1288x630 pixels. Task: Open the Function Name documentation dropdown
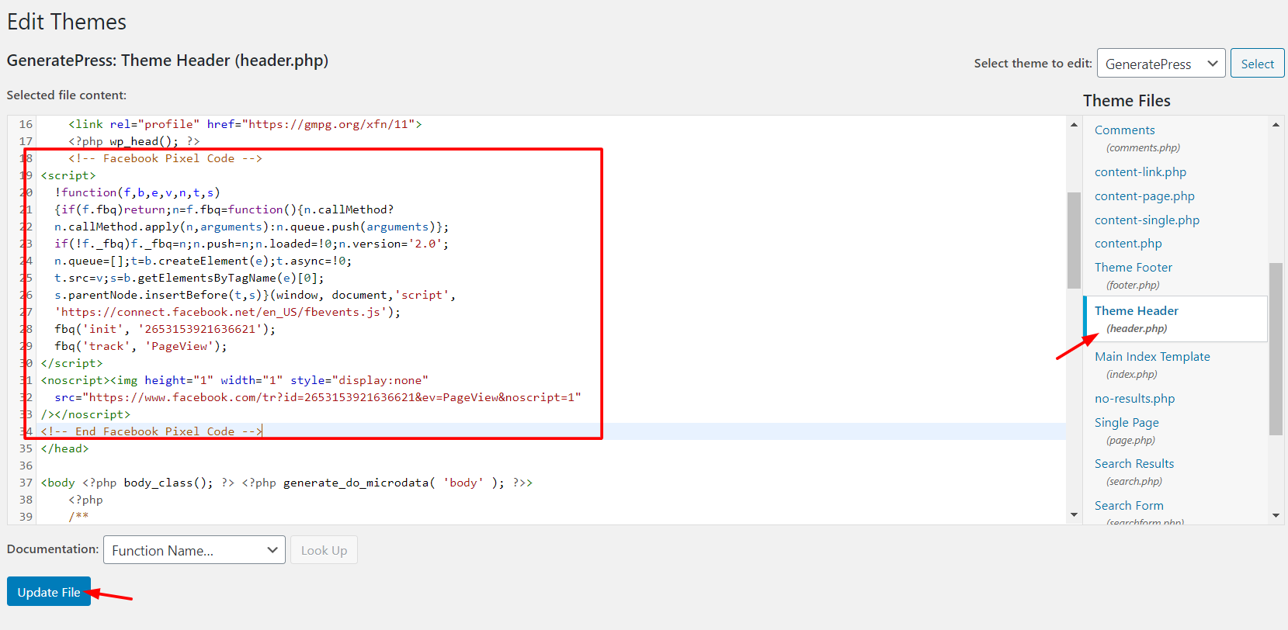pos(194,550)
